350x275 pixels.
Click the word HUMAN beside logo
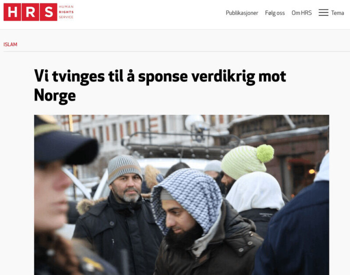click(66, 7)
